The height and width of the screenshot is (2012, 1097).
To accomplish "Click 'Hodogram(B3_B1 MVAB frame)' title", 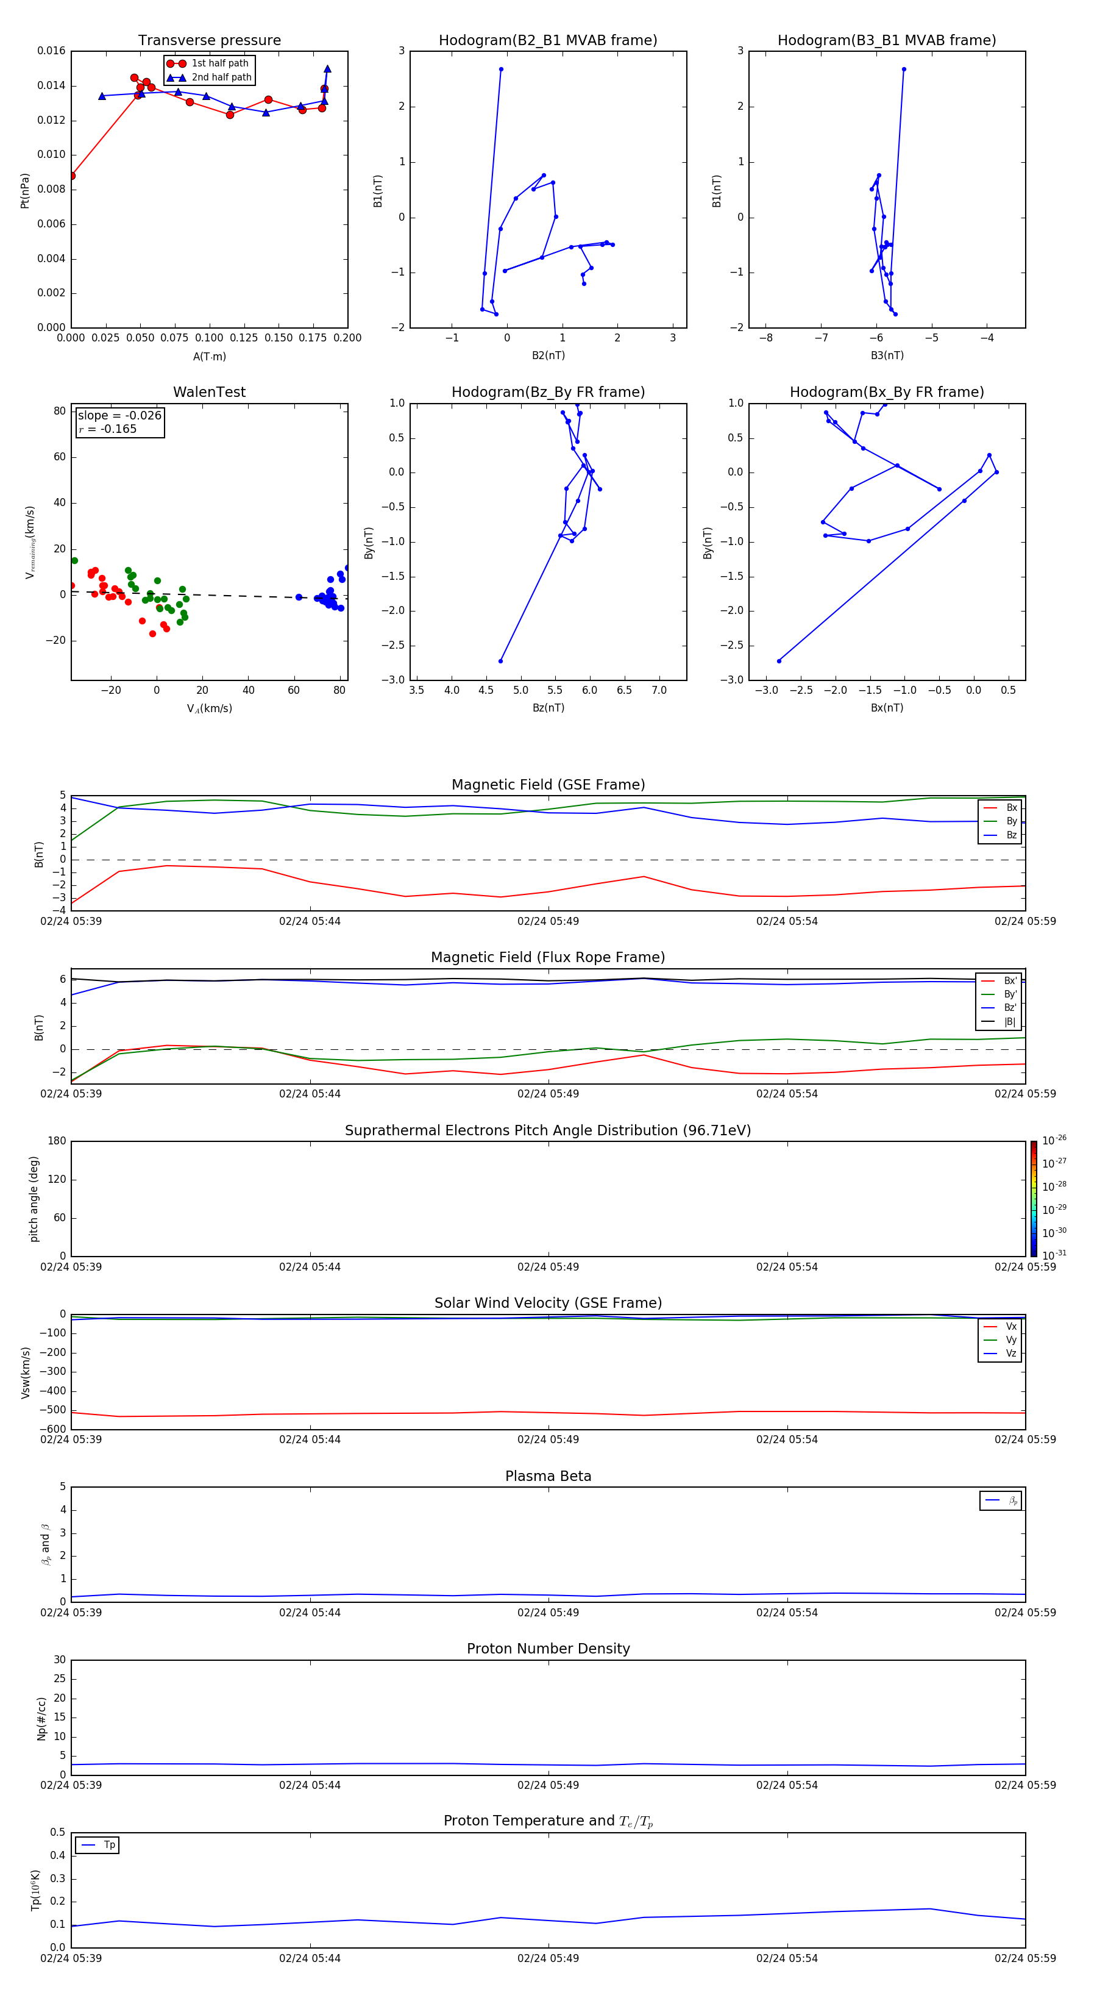I will coord(887,41).
